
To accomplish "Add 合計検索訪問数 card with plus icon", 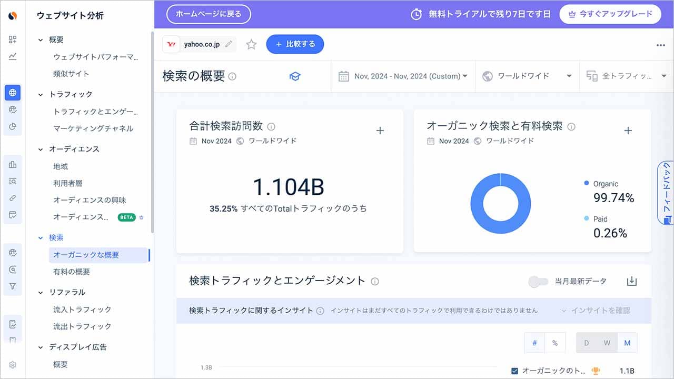I will pos(380,131).
